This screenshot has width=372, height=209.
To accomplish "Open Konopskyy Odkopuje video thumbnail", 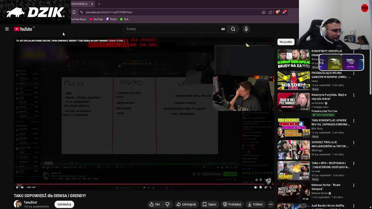I will [x=294, y=59].
